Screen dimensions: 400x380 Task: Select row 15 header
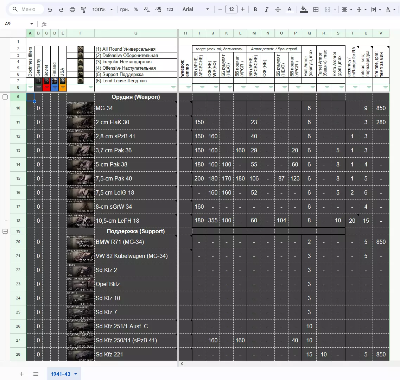click(18, 178)
